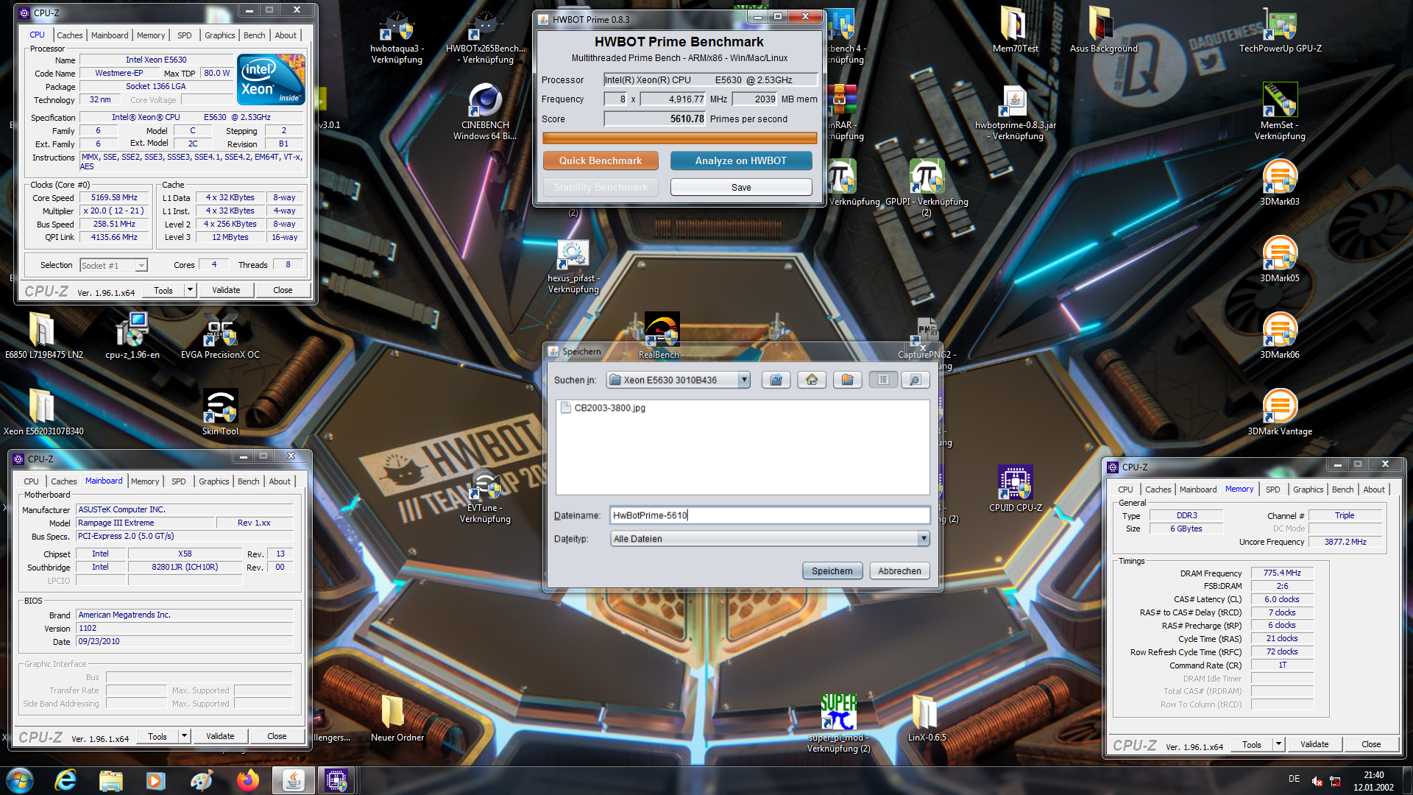Launch Firefox from the taskbar

pos(247,780)
